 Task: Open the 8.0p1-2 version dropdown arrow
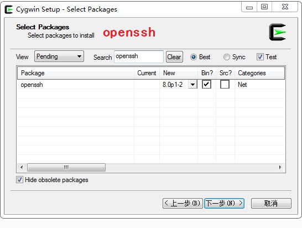click(193, 85)
